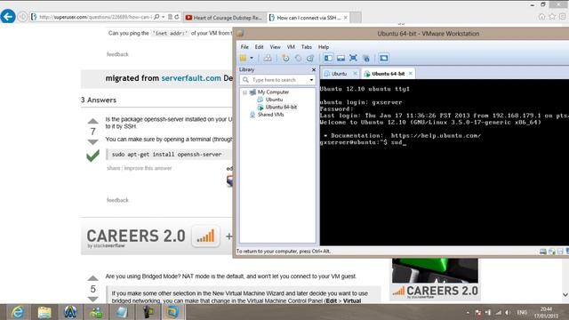The image size is (569, 320).
Task: Open the browser favorites star icon
Action: [x=552, y=16]
